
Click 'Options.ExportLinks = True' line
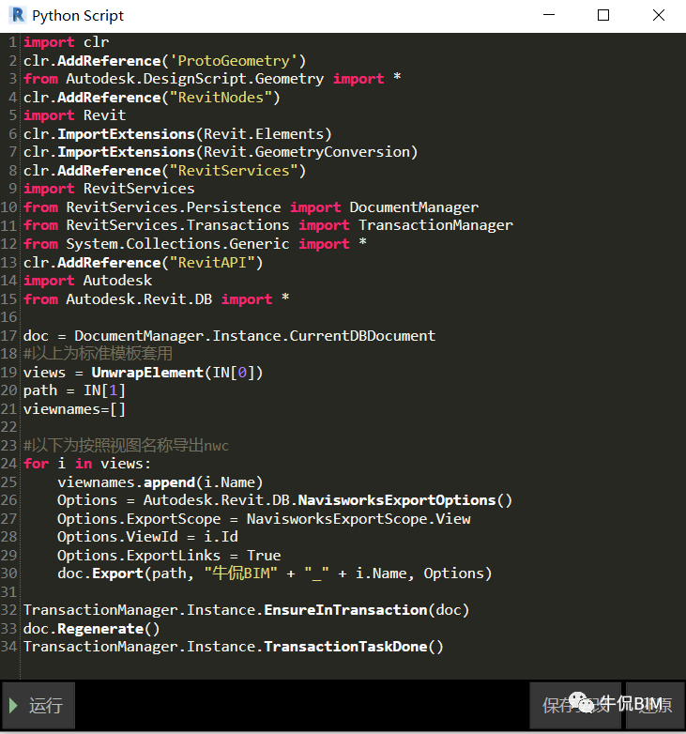point(169,556)
